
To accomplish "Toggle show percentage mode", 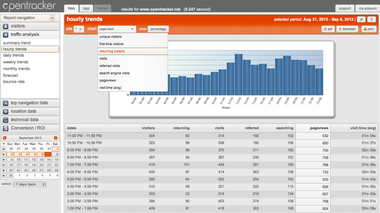I will point(159,29).
